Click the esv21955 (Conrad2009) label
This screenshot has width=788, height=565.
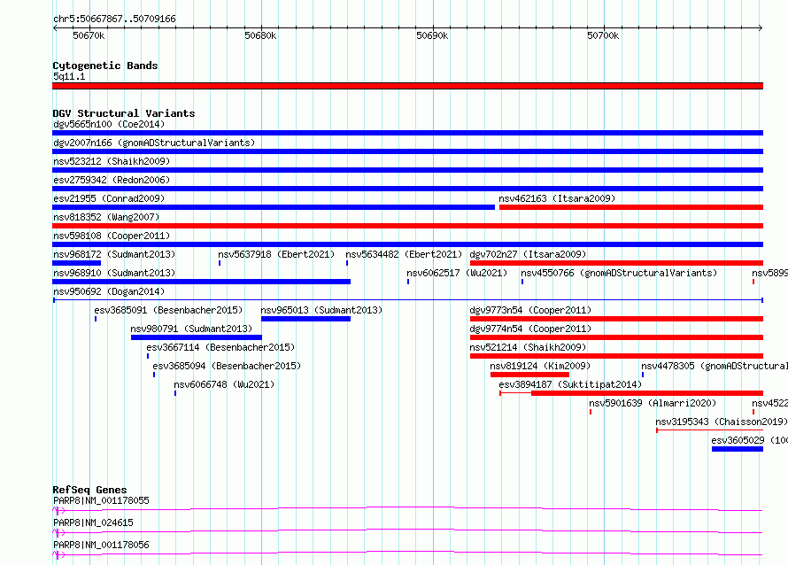(x=109, y=198)
